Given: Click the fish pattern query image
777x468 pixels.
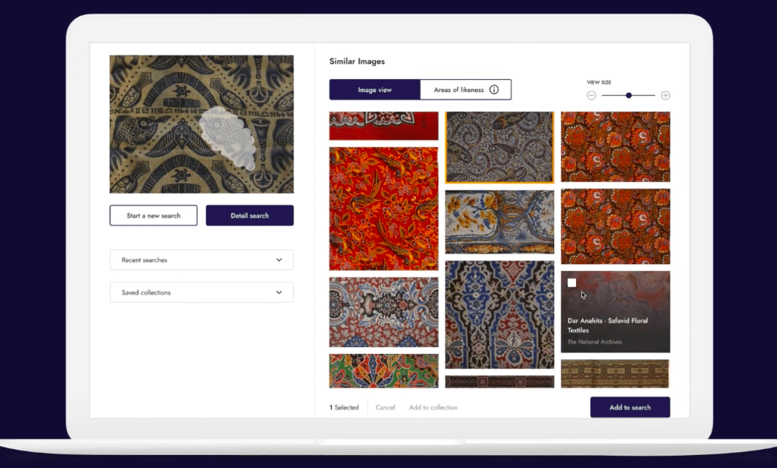Looking at the screenshot, I should [x=202, y=124].
